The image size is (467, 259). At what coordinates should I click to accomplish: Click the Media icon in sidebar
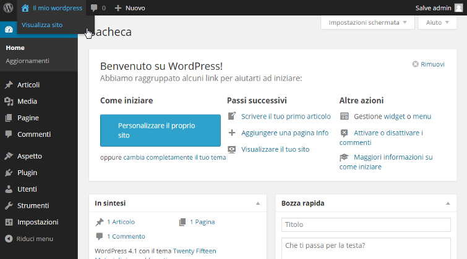tap(9, 102)
